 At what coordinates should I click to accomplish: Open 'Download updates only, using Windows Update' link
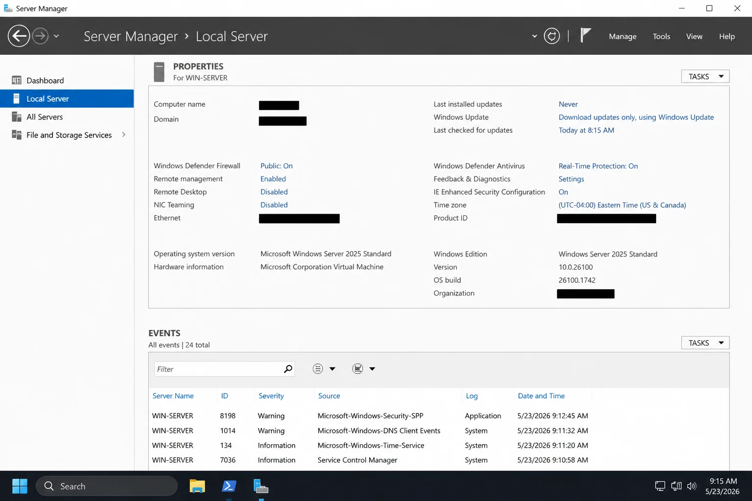point(636,117)
